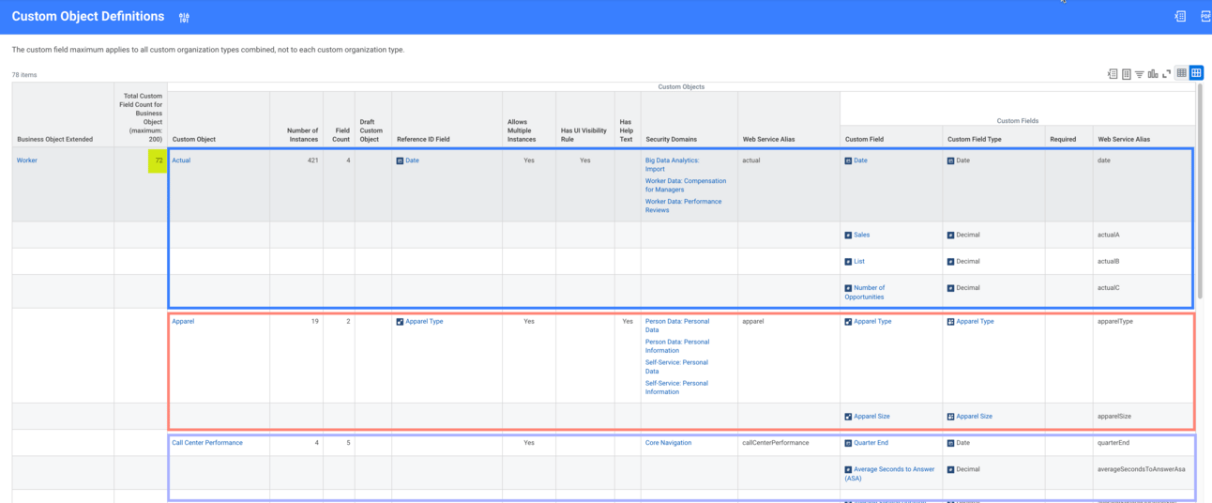Export report to Excel in the blue header
The image size is (1212, 503).
pos(1180,16)
